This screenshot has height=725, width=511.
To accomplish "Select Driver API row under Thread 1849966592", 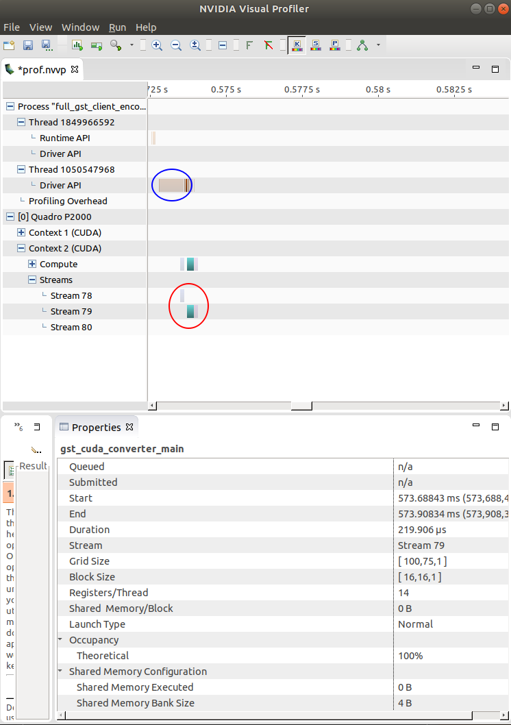I will click(75, 154).
